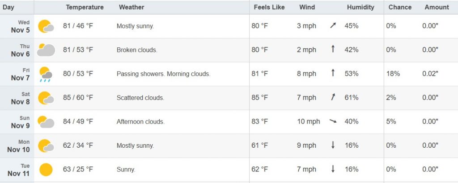Image resolution: width=458 pixels, height=183 pixels.
Task: Select the Wed Nov 5 day cell
Action: (x=21, y=26)
